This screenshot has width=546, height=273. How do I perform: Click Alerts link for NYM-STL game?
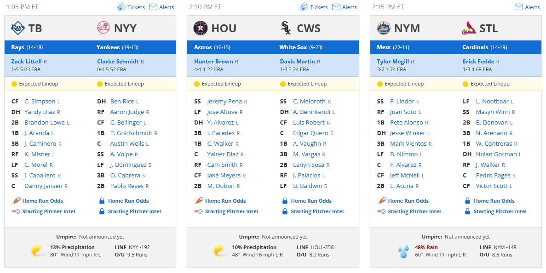pos(532,7)
